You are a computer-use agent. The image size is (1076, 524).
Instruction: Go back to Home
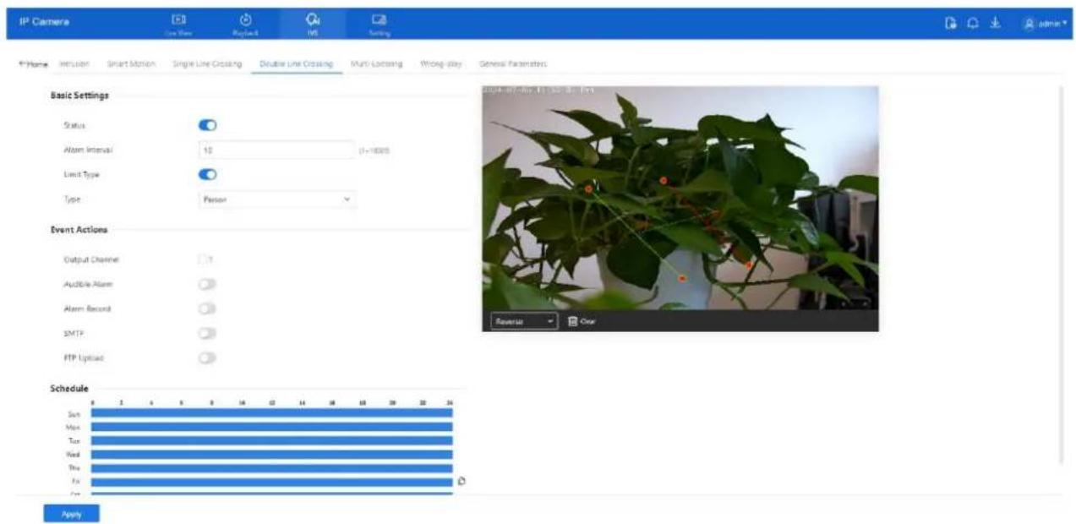(34, 64)
